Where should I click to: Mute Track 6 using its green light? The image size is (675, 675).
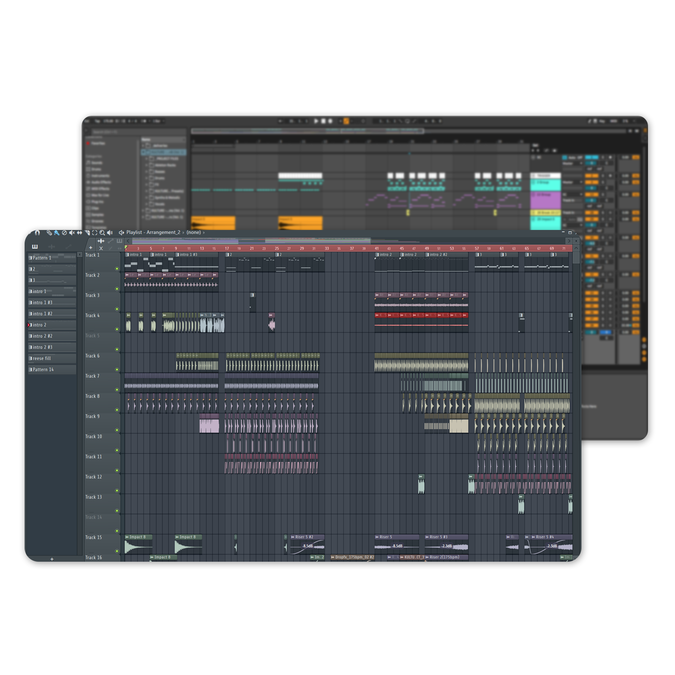pos(117,370)
